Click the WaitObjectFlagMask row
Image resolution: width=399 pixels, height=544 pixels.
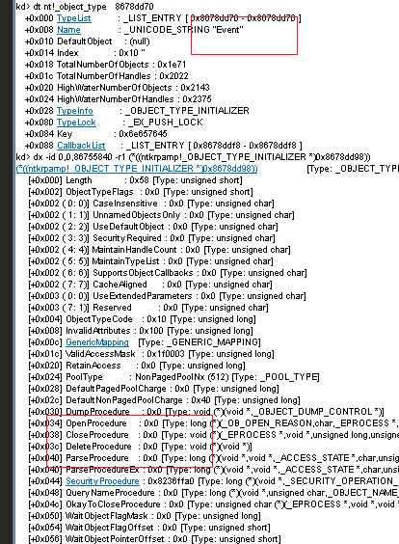point(145,516)
